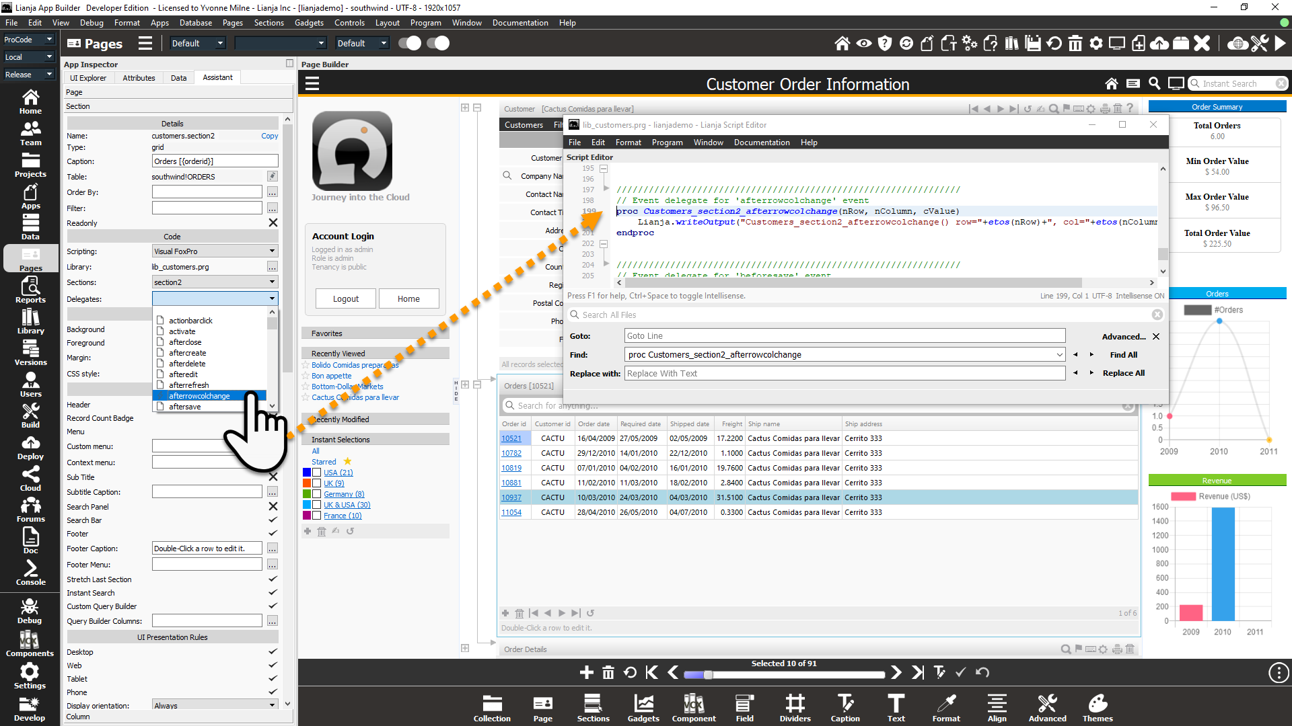1292x726 pixels.
Task: Open the Themes tool in bottom toolbar
Action: click(1097, 708)
